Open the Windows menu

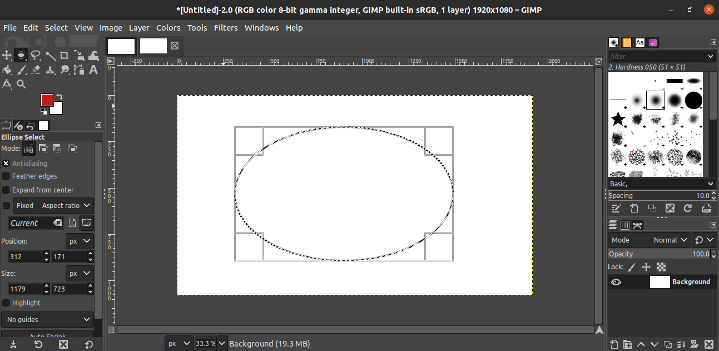[261, 27]
